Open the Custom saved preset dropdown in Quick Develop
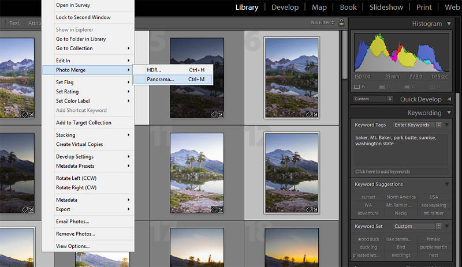This screenshot has height=267, width=462. [372, 99]
